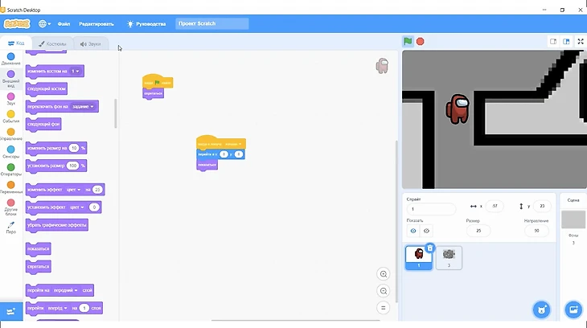Open the Файл menu
587x328 pixels.
tap(64, 23)
